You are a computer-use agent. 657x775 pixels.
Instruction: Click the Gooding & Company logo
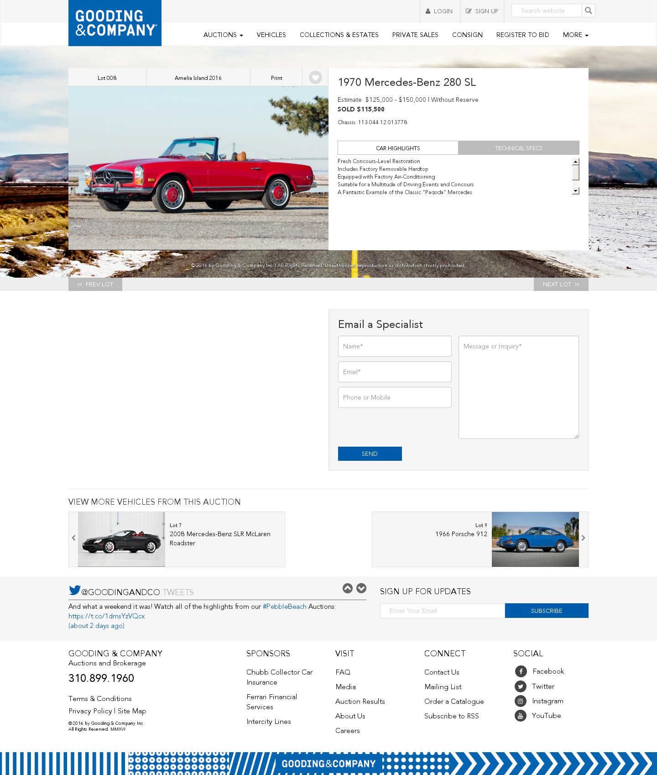point(115,23)
